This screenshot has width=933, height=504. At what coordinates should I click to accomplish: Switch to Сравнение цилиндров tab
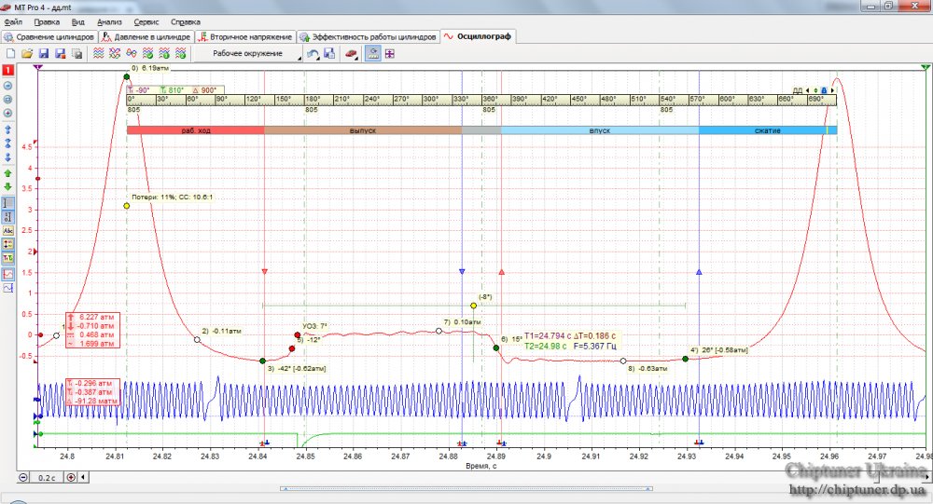pyautogui.click(x=49, y=37)
